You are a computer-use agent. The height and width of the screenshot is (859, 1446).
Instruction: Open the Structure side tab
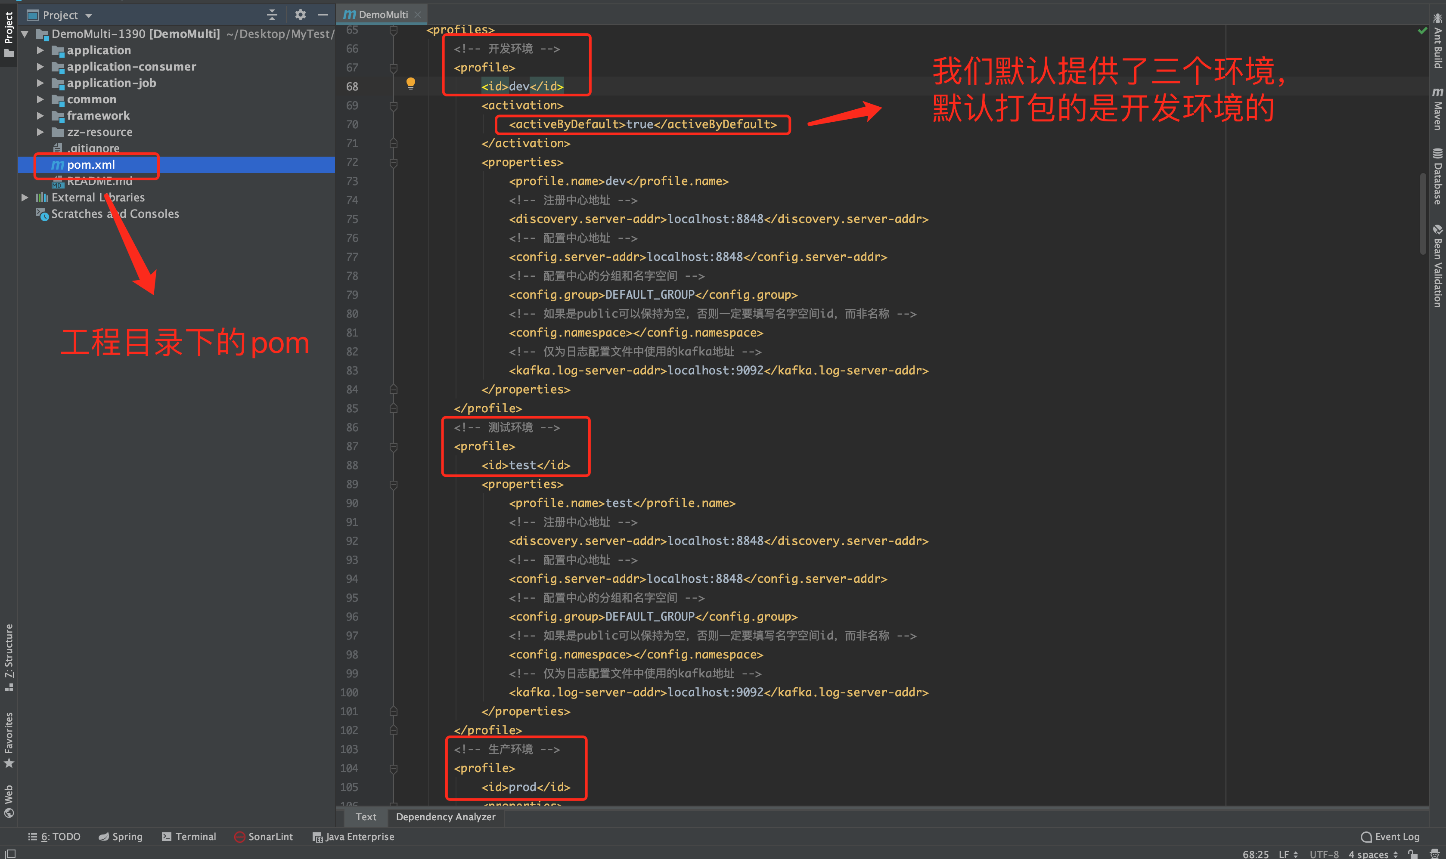coord(9,658)
